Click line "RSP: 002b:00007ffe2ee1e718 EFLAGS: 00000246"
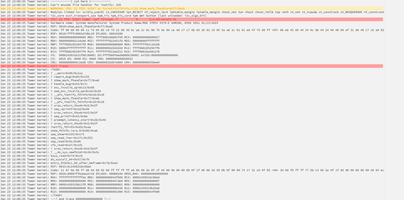Screen dimensions: 404x200 pyautogui.click(x=84, y=174)
